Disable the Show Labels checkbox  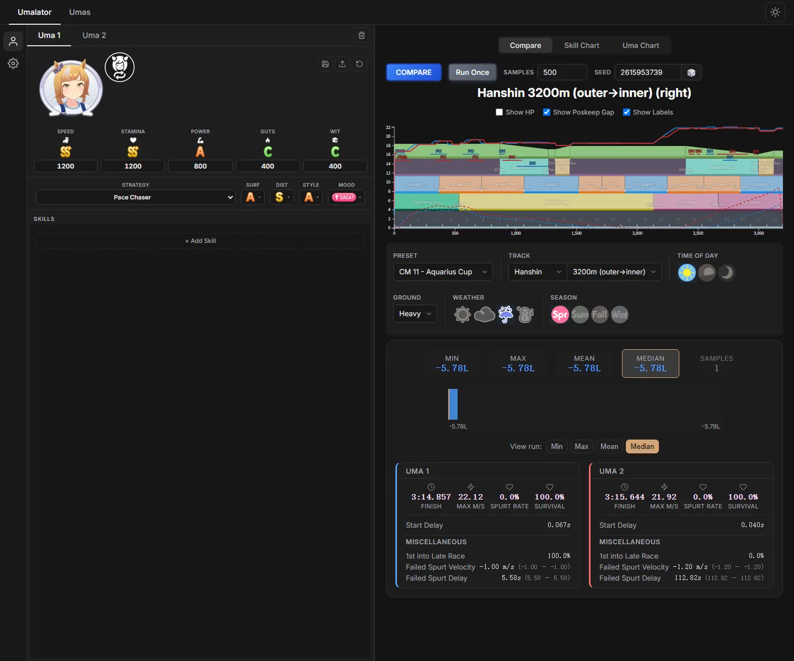[627, 112]
